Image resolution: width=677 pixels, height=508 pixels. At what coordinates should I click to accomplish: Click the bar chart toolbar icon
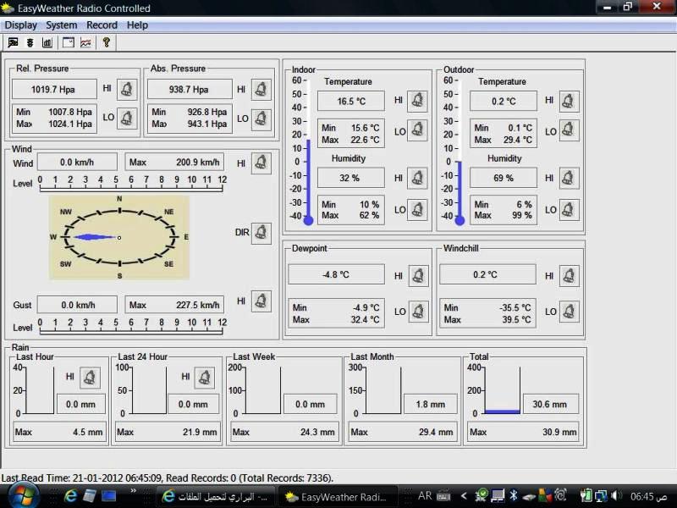(x=47, y=42)
